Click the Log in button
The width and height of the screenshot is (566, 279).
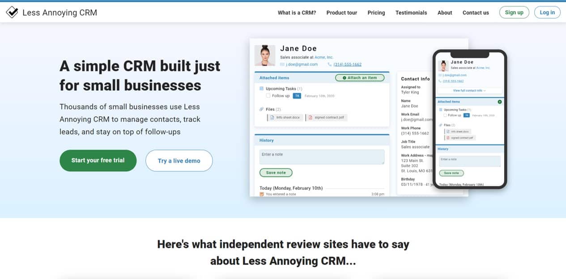547,13
